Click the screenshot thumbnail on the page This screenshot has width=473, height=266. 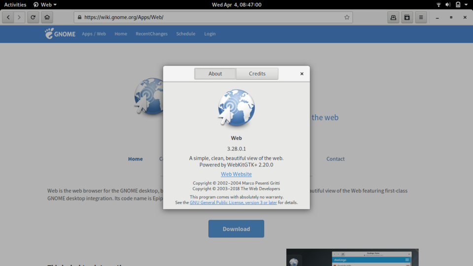[x=352, y=257]
